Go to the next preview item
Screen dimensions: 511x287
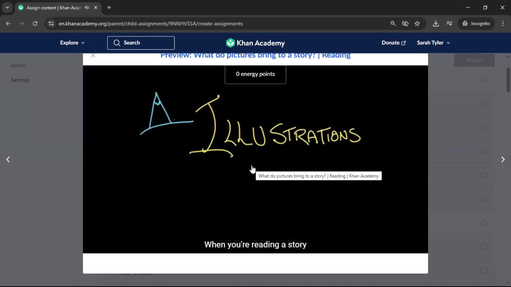point(503,159)
